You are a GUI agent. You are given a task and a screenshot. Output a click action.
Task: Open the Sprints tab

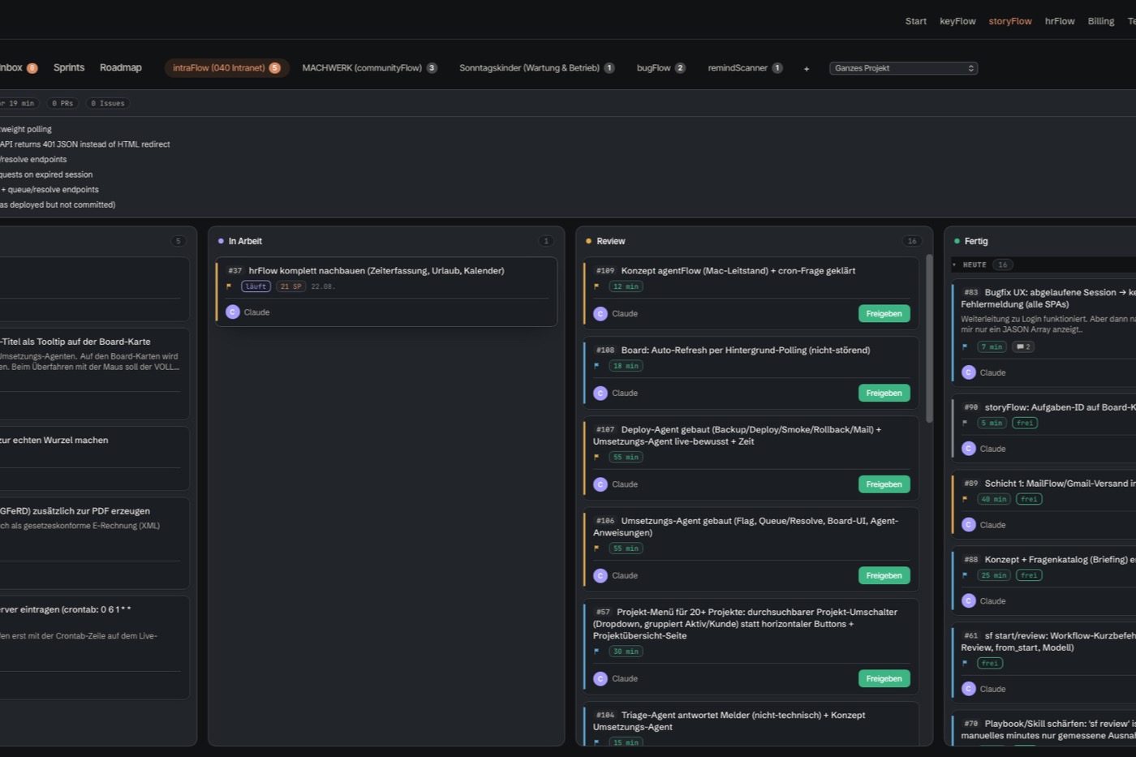69,67
